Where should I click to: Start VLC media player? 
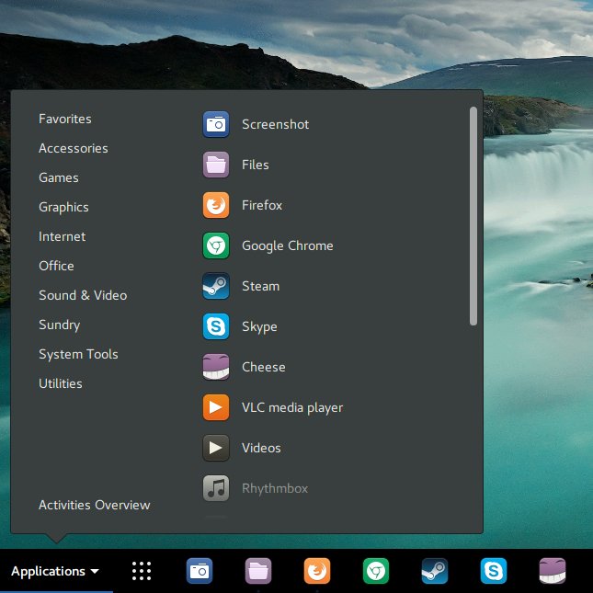[291, 407]
